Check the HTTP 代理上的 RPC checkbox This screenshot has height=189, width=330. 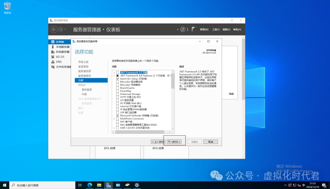pos(117,97)
